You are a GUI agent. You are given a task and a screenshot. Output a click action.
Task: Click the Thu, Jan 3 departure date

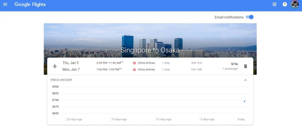(70, 63)
